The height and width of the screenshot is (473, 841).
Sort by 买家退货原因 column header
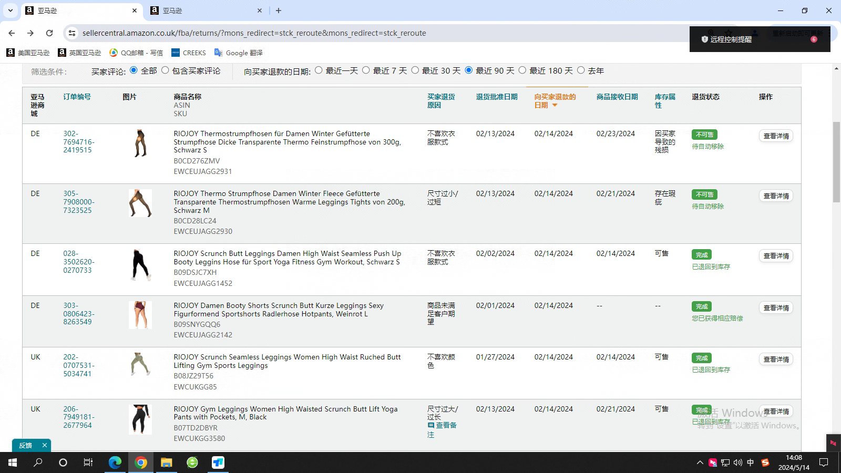coord(441,101)
